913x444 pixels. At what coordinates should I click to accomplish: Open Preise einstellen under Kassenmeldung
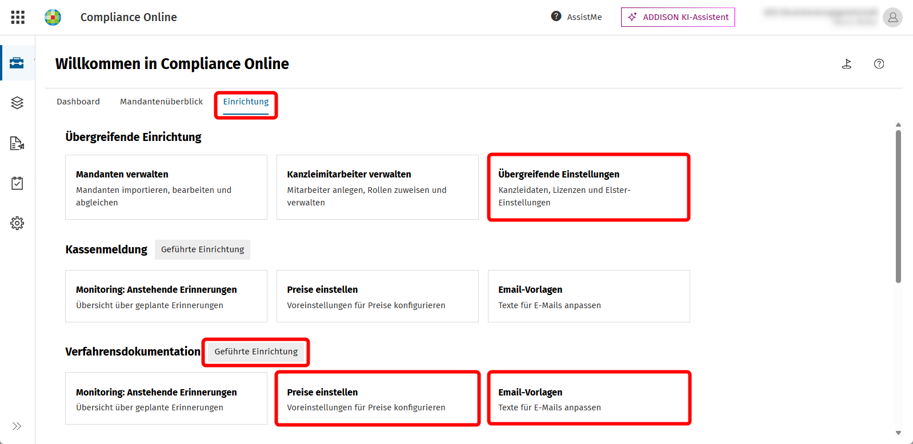378,296
